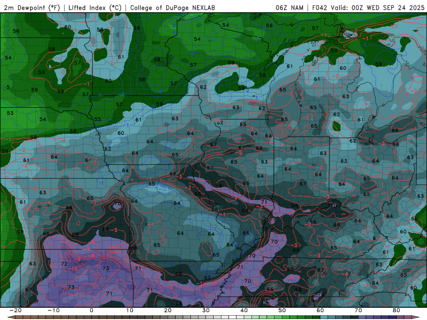Click the '-10' color scale label
Viewport: 427px width, 320px height.
(x=53, y=310)
